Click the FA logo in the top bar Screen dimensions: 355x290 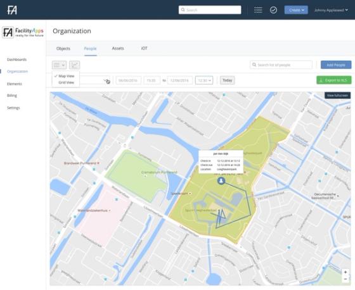[x=12, y=10]
